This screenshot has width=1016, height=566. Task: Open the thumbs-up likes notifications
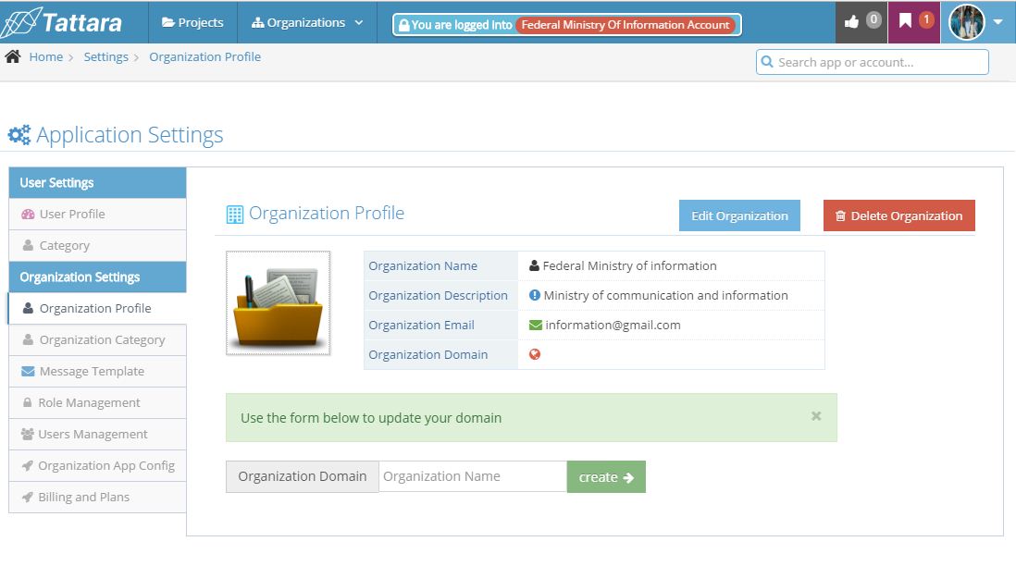[851, 22]
